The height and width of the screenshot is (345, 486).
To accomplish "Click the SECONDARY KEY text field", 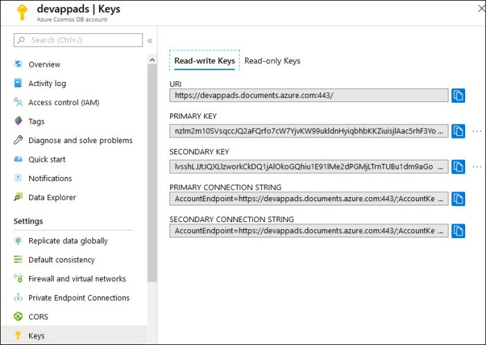I will [x=309, y=167].
